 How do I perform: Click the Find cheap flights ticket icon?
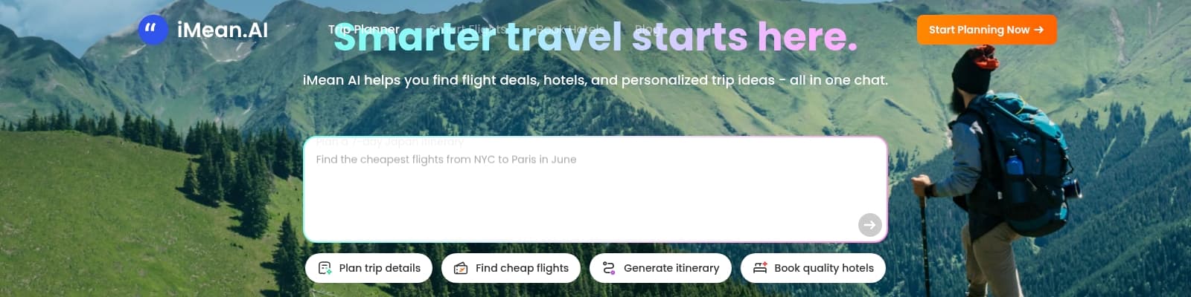point(461,268)
